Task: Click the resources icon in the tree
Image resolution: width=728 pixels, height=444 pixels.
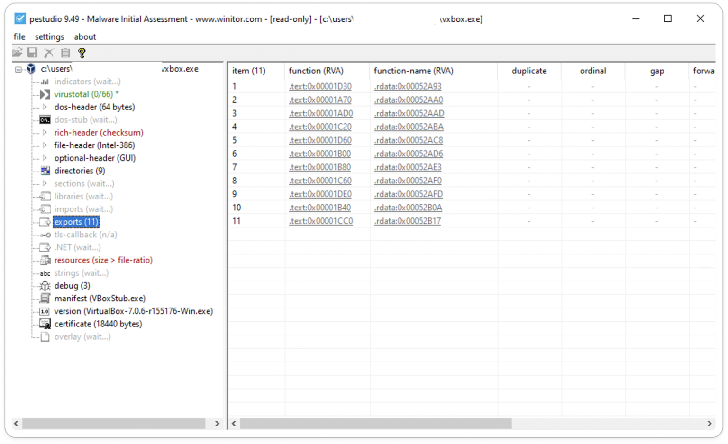Action: (44, 260)
